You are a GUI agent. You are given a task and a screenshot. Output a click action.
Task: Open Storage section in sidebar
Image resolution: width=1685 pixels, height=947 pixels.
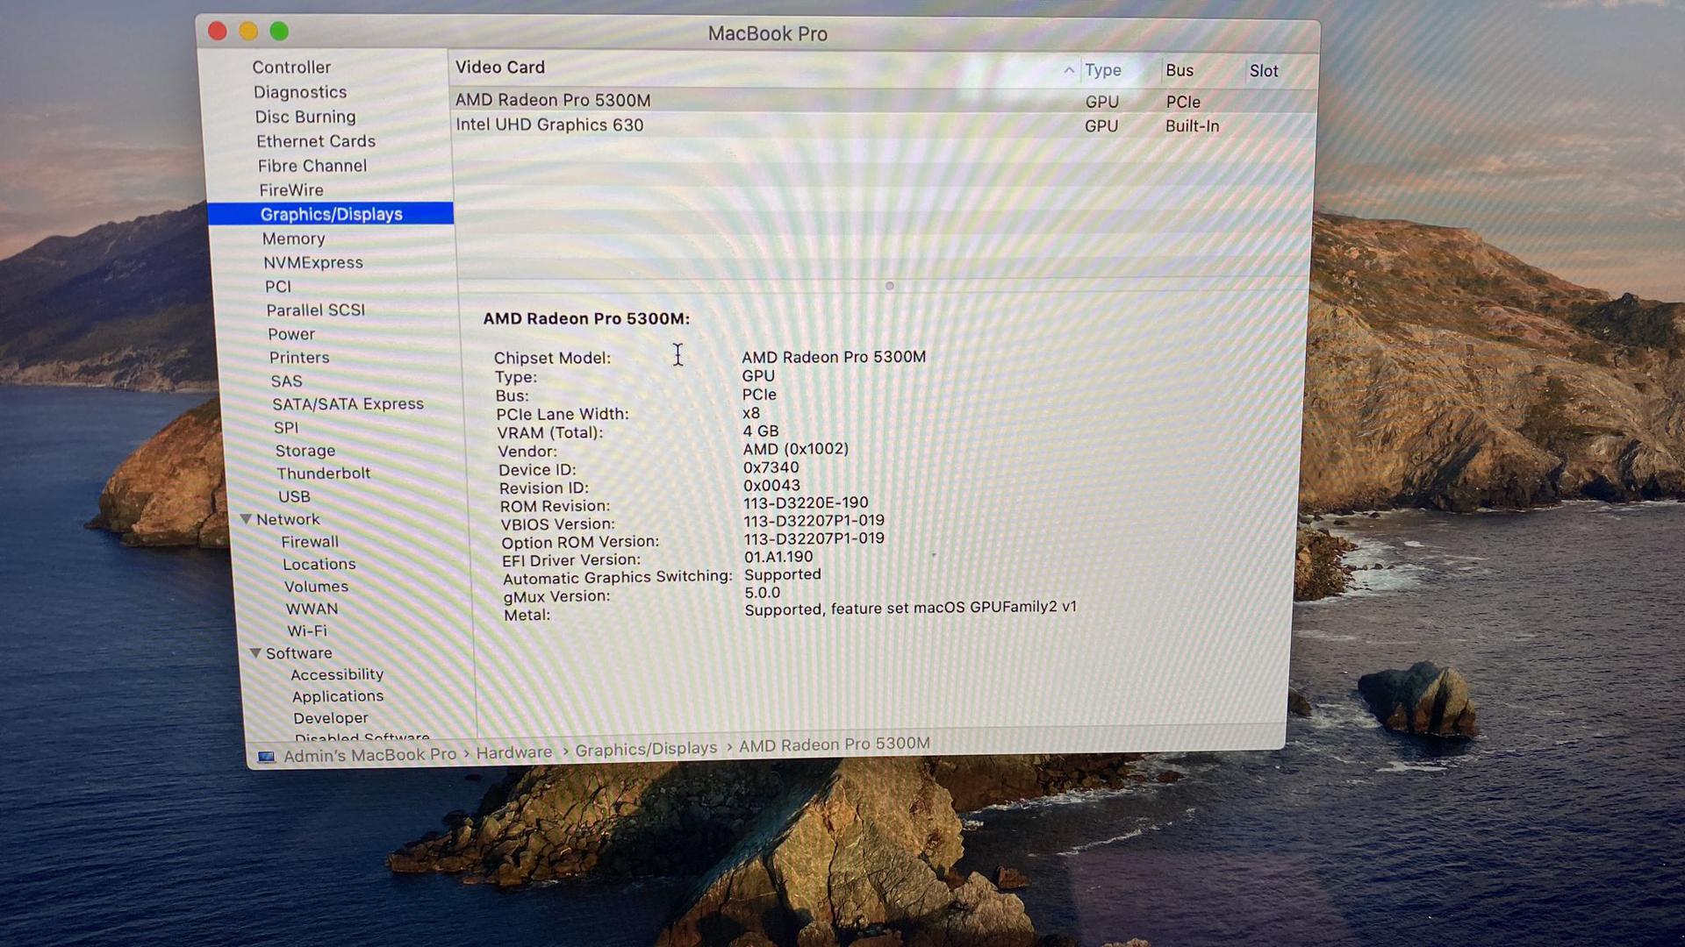click(305, 451)
